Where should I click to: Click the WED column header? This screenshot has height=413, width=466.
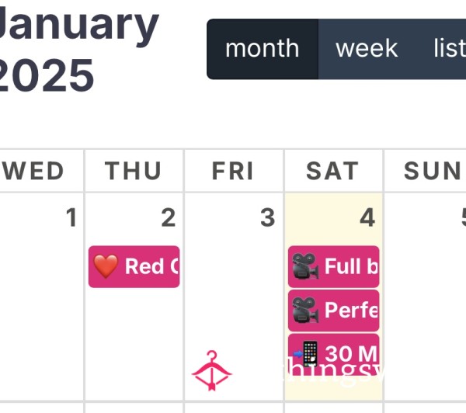(x=33, y=171)
